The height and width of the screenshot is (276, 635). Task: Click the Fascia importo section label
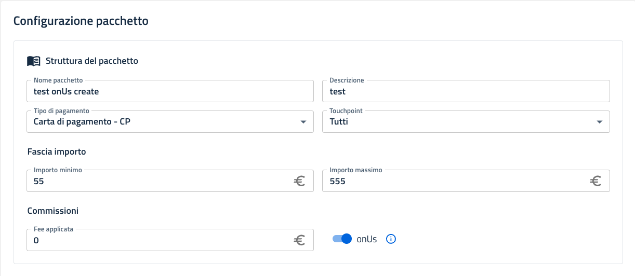pyautogui.click(x=57, y=151)
